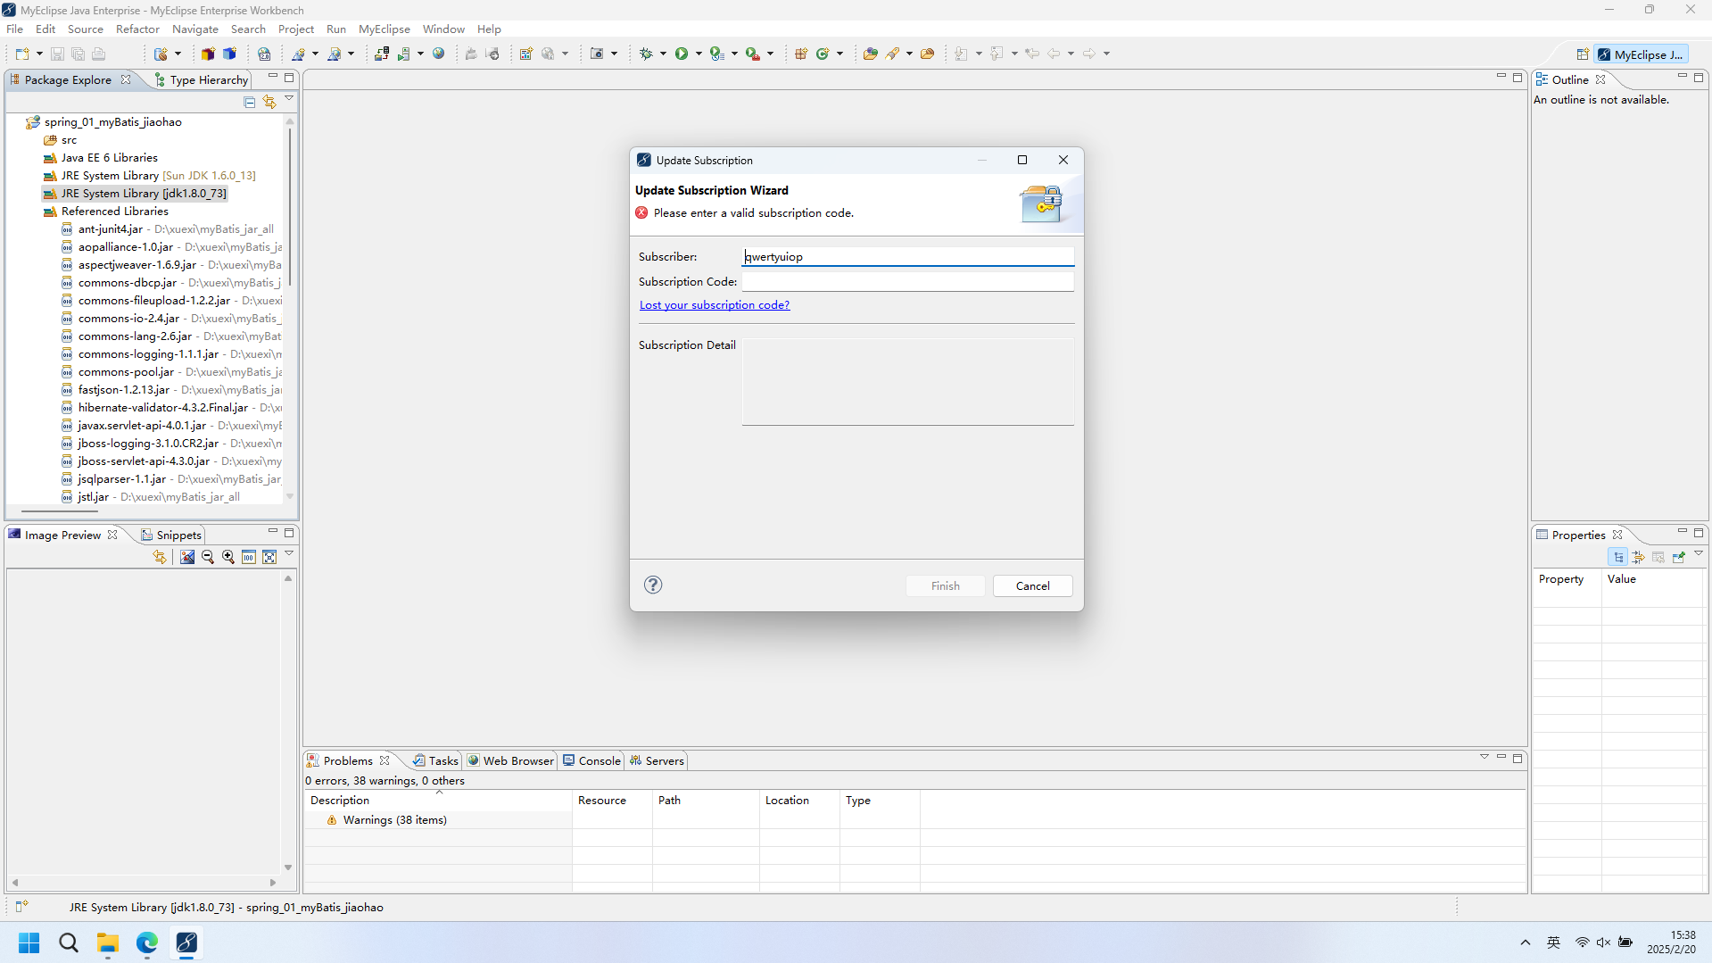Viewport: 1712px width, 963px height.
Task: Click the Resource column header in Problems
Action: click(612, 800)
